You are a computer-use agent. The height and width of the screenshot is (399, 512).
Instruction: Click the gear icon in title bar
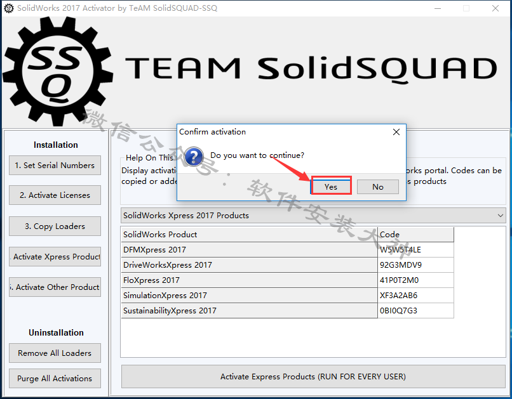click(x=9, y=8)
